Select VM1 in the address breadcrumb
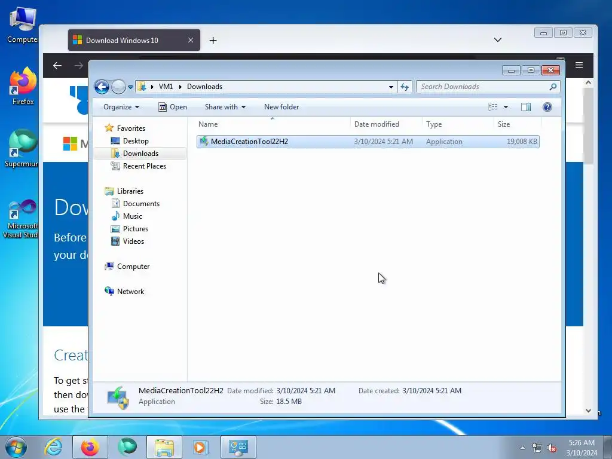The width and height of the screenshot is (612, 459). pos(166,87)
